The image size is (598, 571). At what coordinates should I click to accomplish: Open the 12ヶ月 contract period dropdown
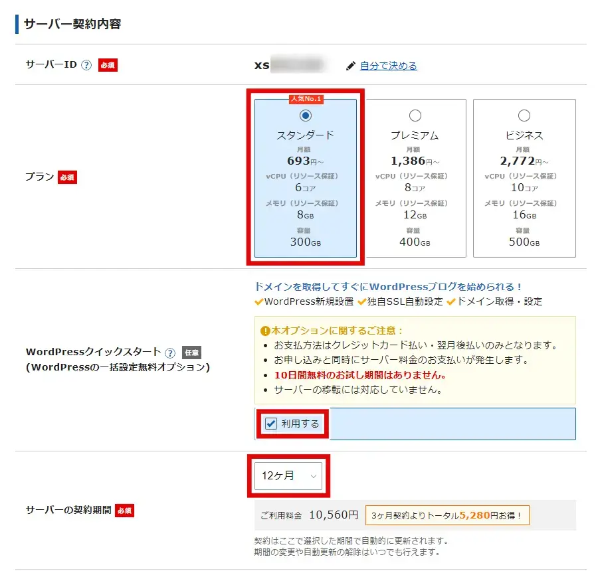click(x=288, y=475)
